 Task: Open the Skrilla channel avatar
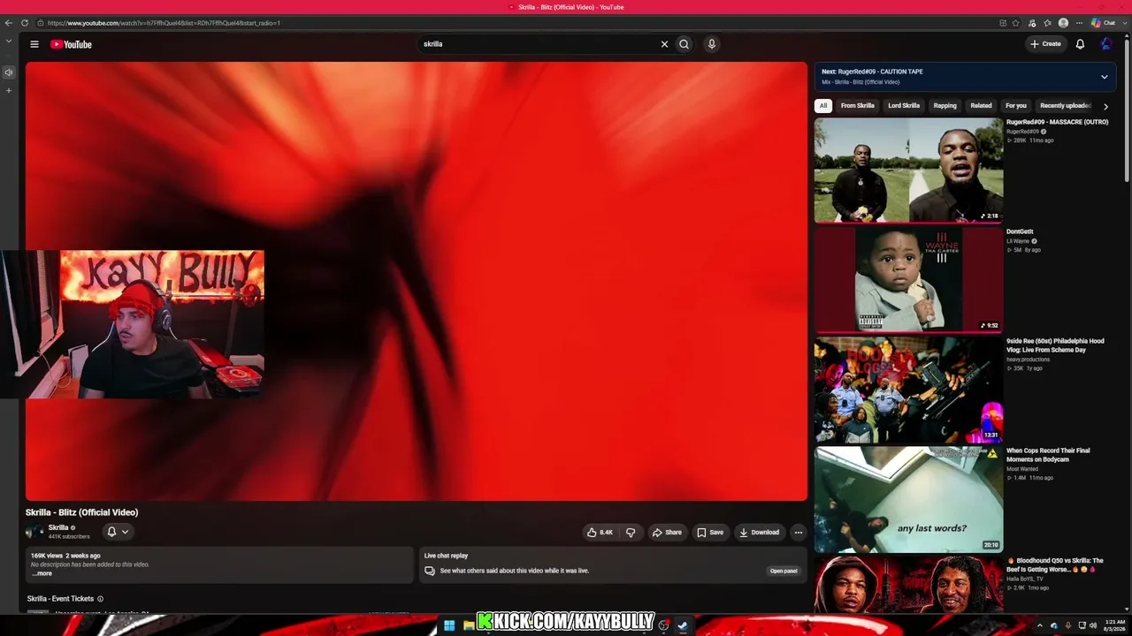click(x=34, y=532)
